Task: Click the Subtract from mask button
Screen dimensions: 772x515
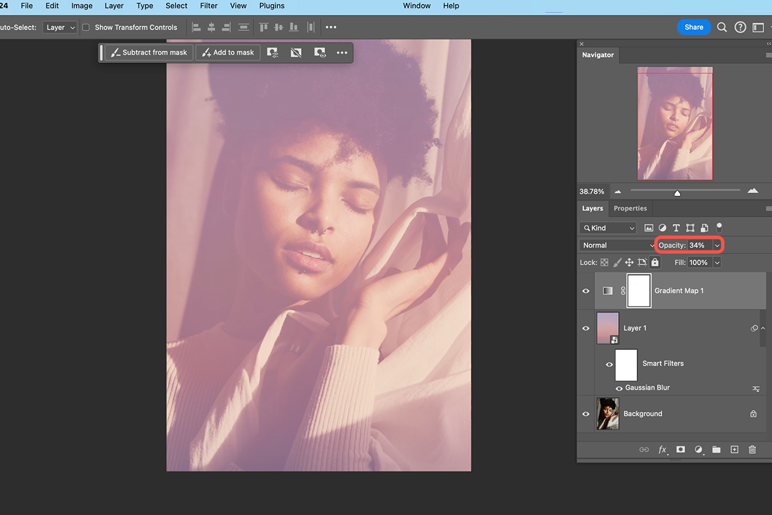Action: (x=149, y=53)
